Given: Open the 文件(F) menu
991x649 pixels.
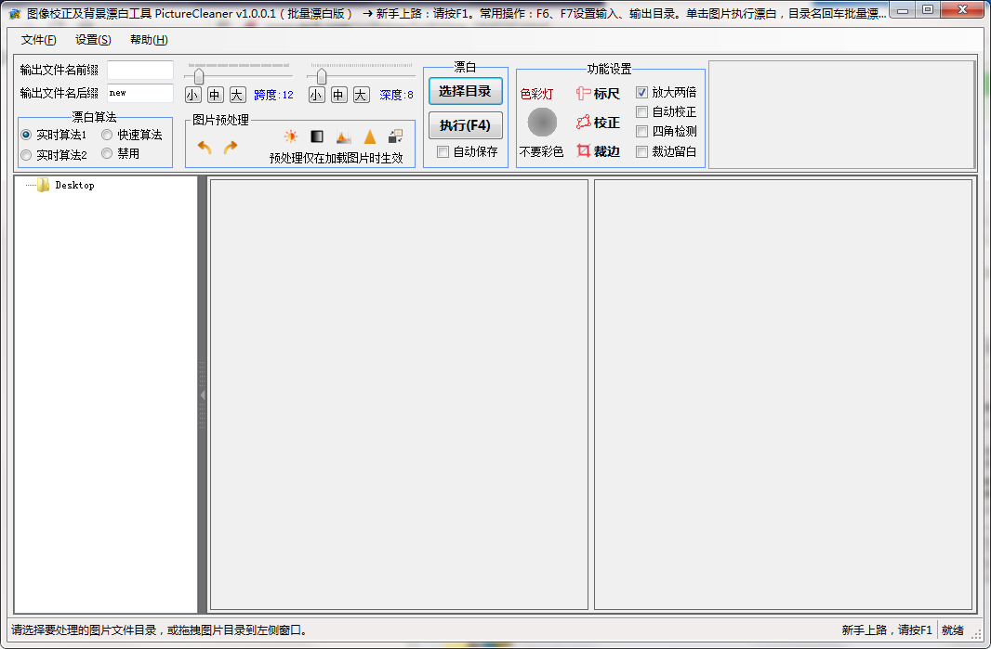Looking at the screenshot, I should pos(38,40).
